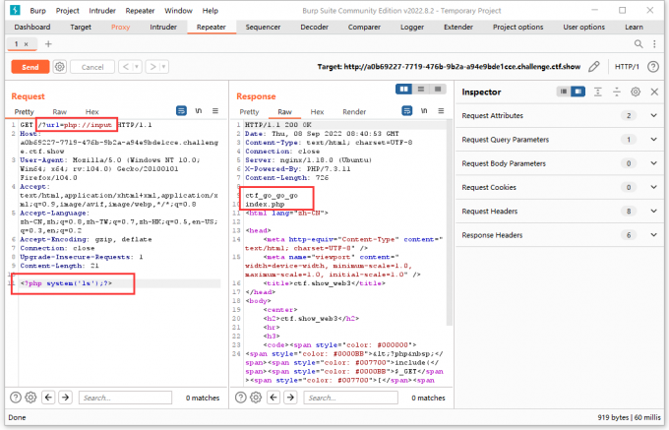Click Request search help question icon

16,398
